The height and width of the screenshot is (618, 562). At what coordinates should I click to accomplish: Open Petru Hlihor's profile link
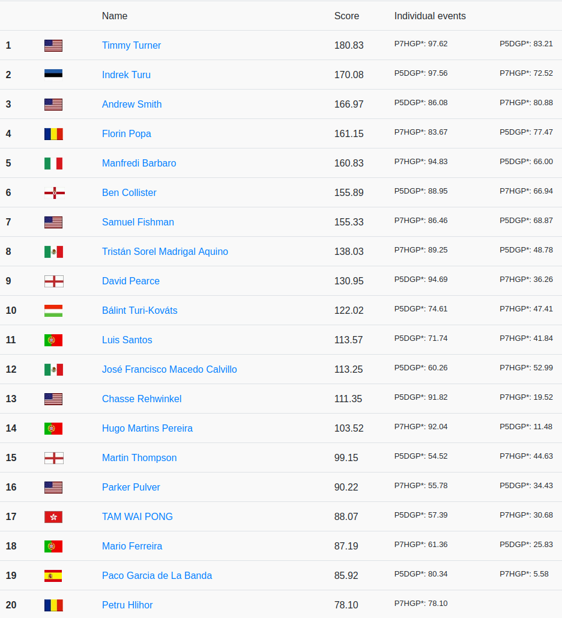[127, 605]
